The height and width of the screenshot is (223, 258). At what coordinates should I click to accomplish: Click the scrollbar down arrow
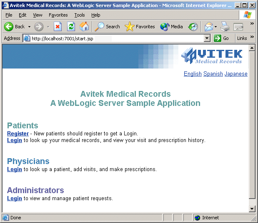coord(252,209)
